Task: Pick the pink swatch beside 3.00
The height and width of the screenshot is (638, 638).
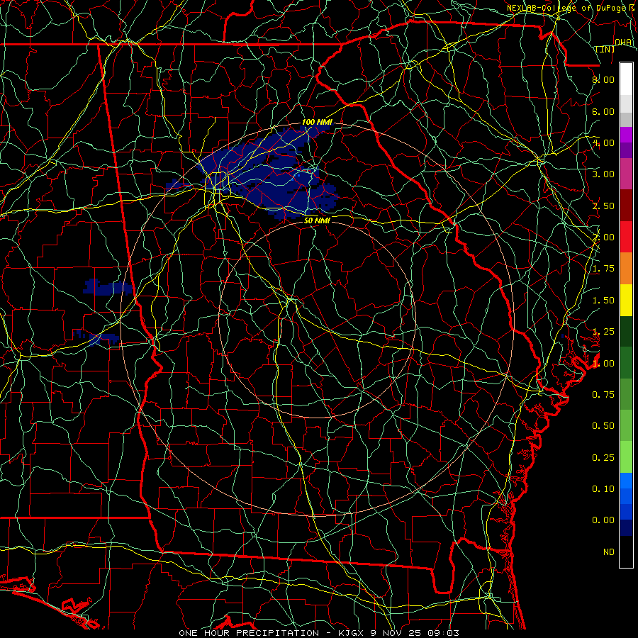Action: pyautogui.click(x=626, y=174)
